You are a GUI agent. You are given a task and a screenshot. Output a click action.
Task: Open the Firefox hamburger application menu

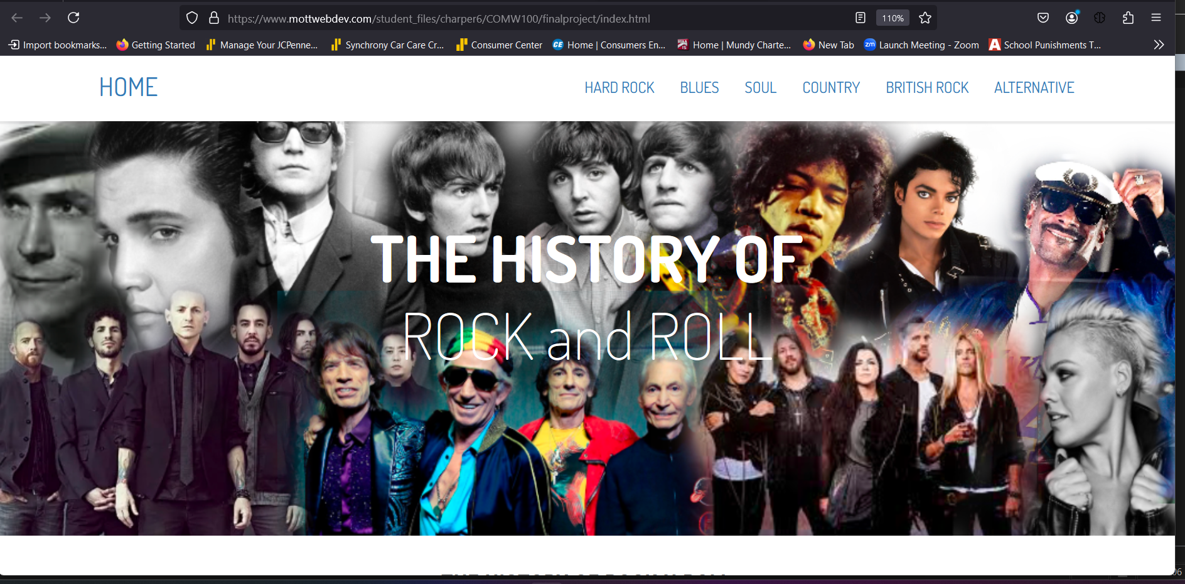pyautogui.click(x=1156, y=18)
